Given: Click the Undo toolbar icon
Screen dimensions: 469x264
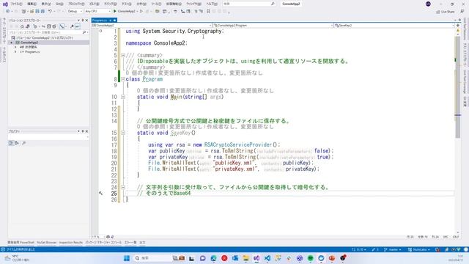Looking at the screenshot, I should pos(50,11).
